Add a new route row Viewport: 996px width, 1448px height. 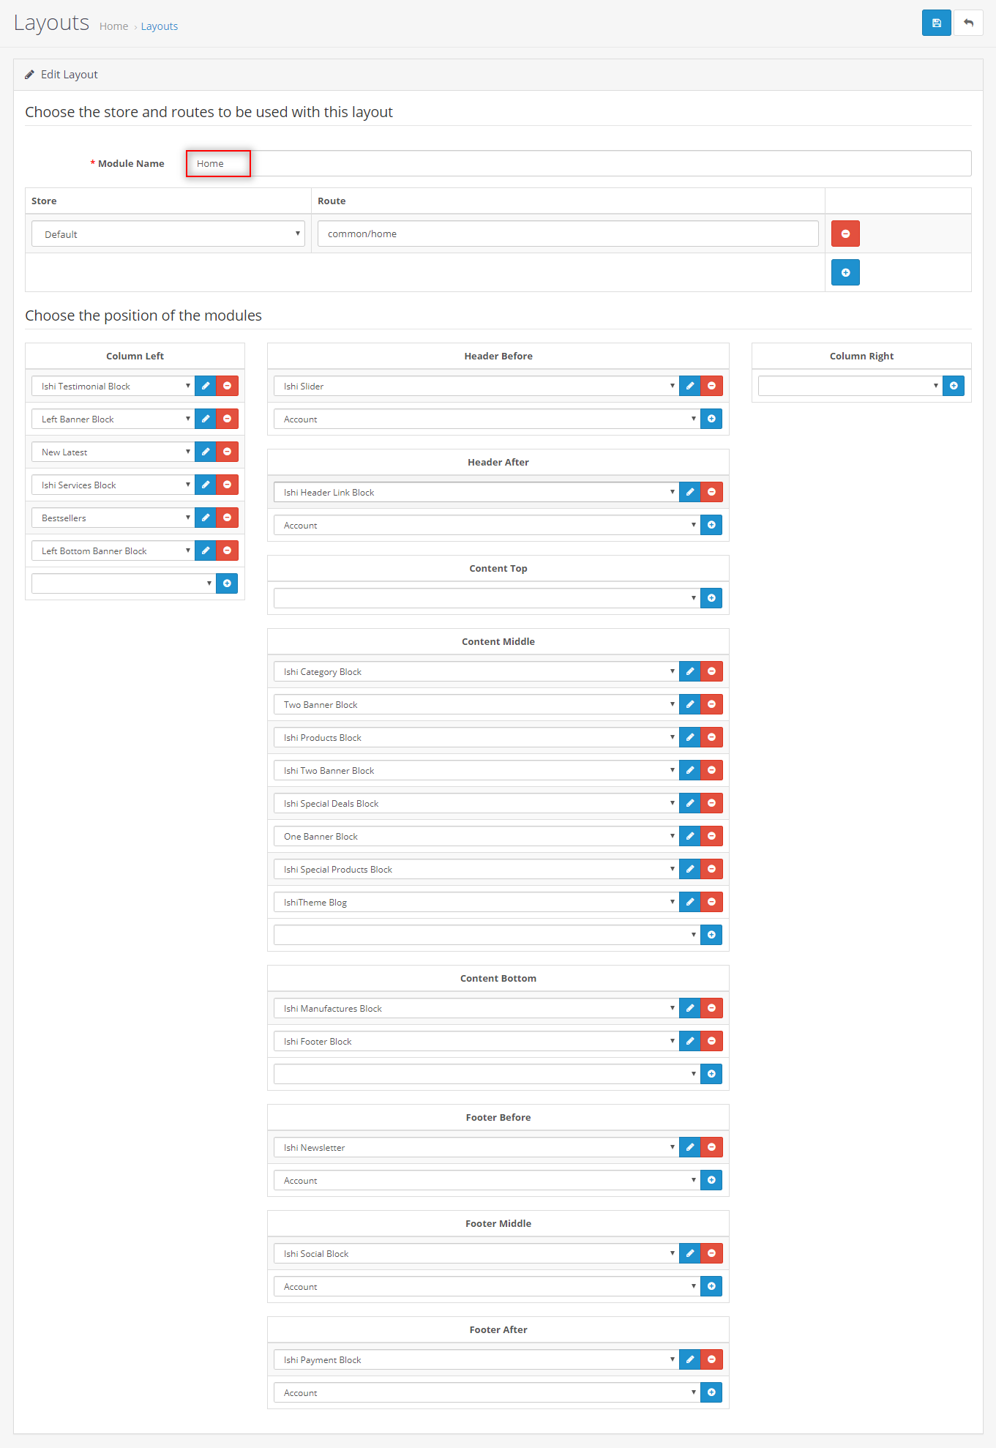click(x=845, y=272)
